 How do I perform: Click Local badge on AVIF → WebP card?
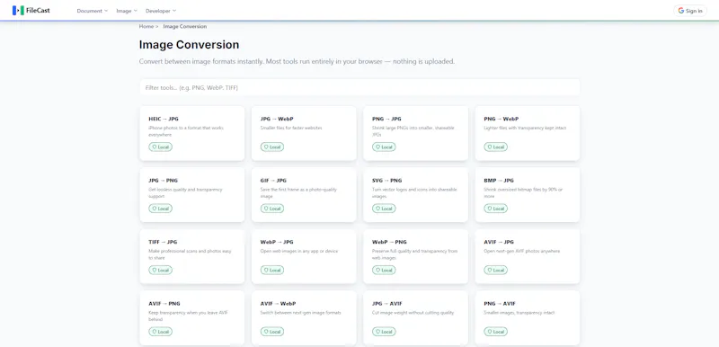(x=272, y=332)
